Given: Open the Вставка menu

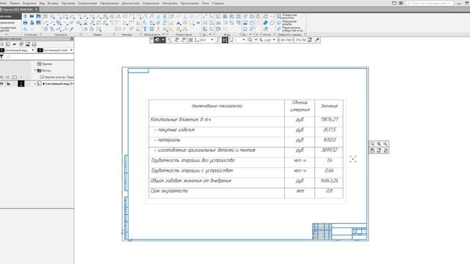Looking at the screenshot, I should pos(53,3).
